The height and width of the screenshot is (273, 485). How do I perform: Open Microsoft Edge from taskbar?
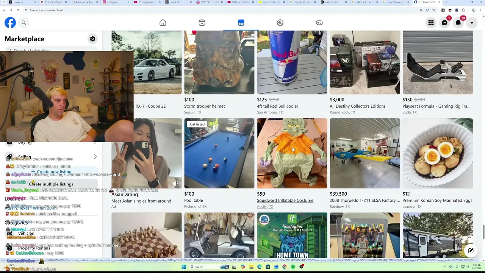pos(260,267)
